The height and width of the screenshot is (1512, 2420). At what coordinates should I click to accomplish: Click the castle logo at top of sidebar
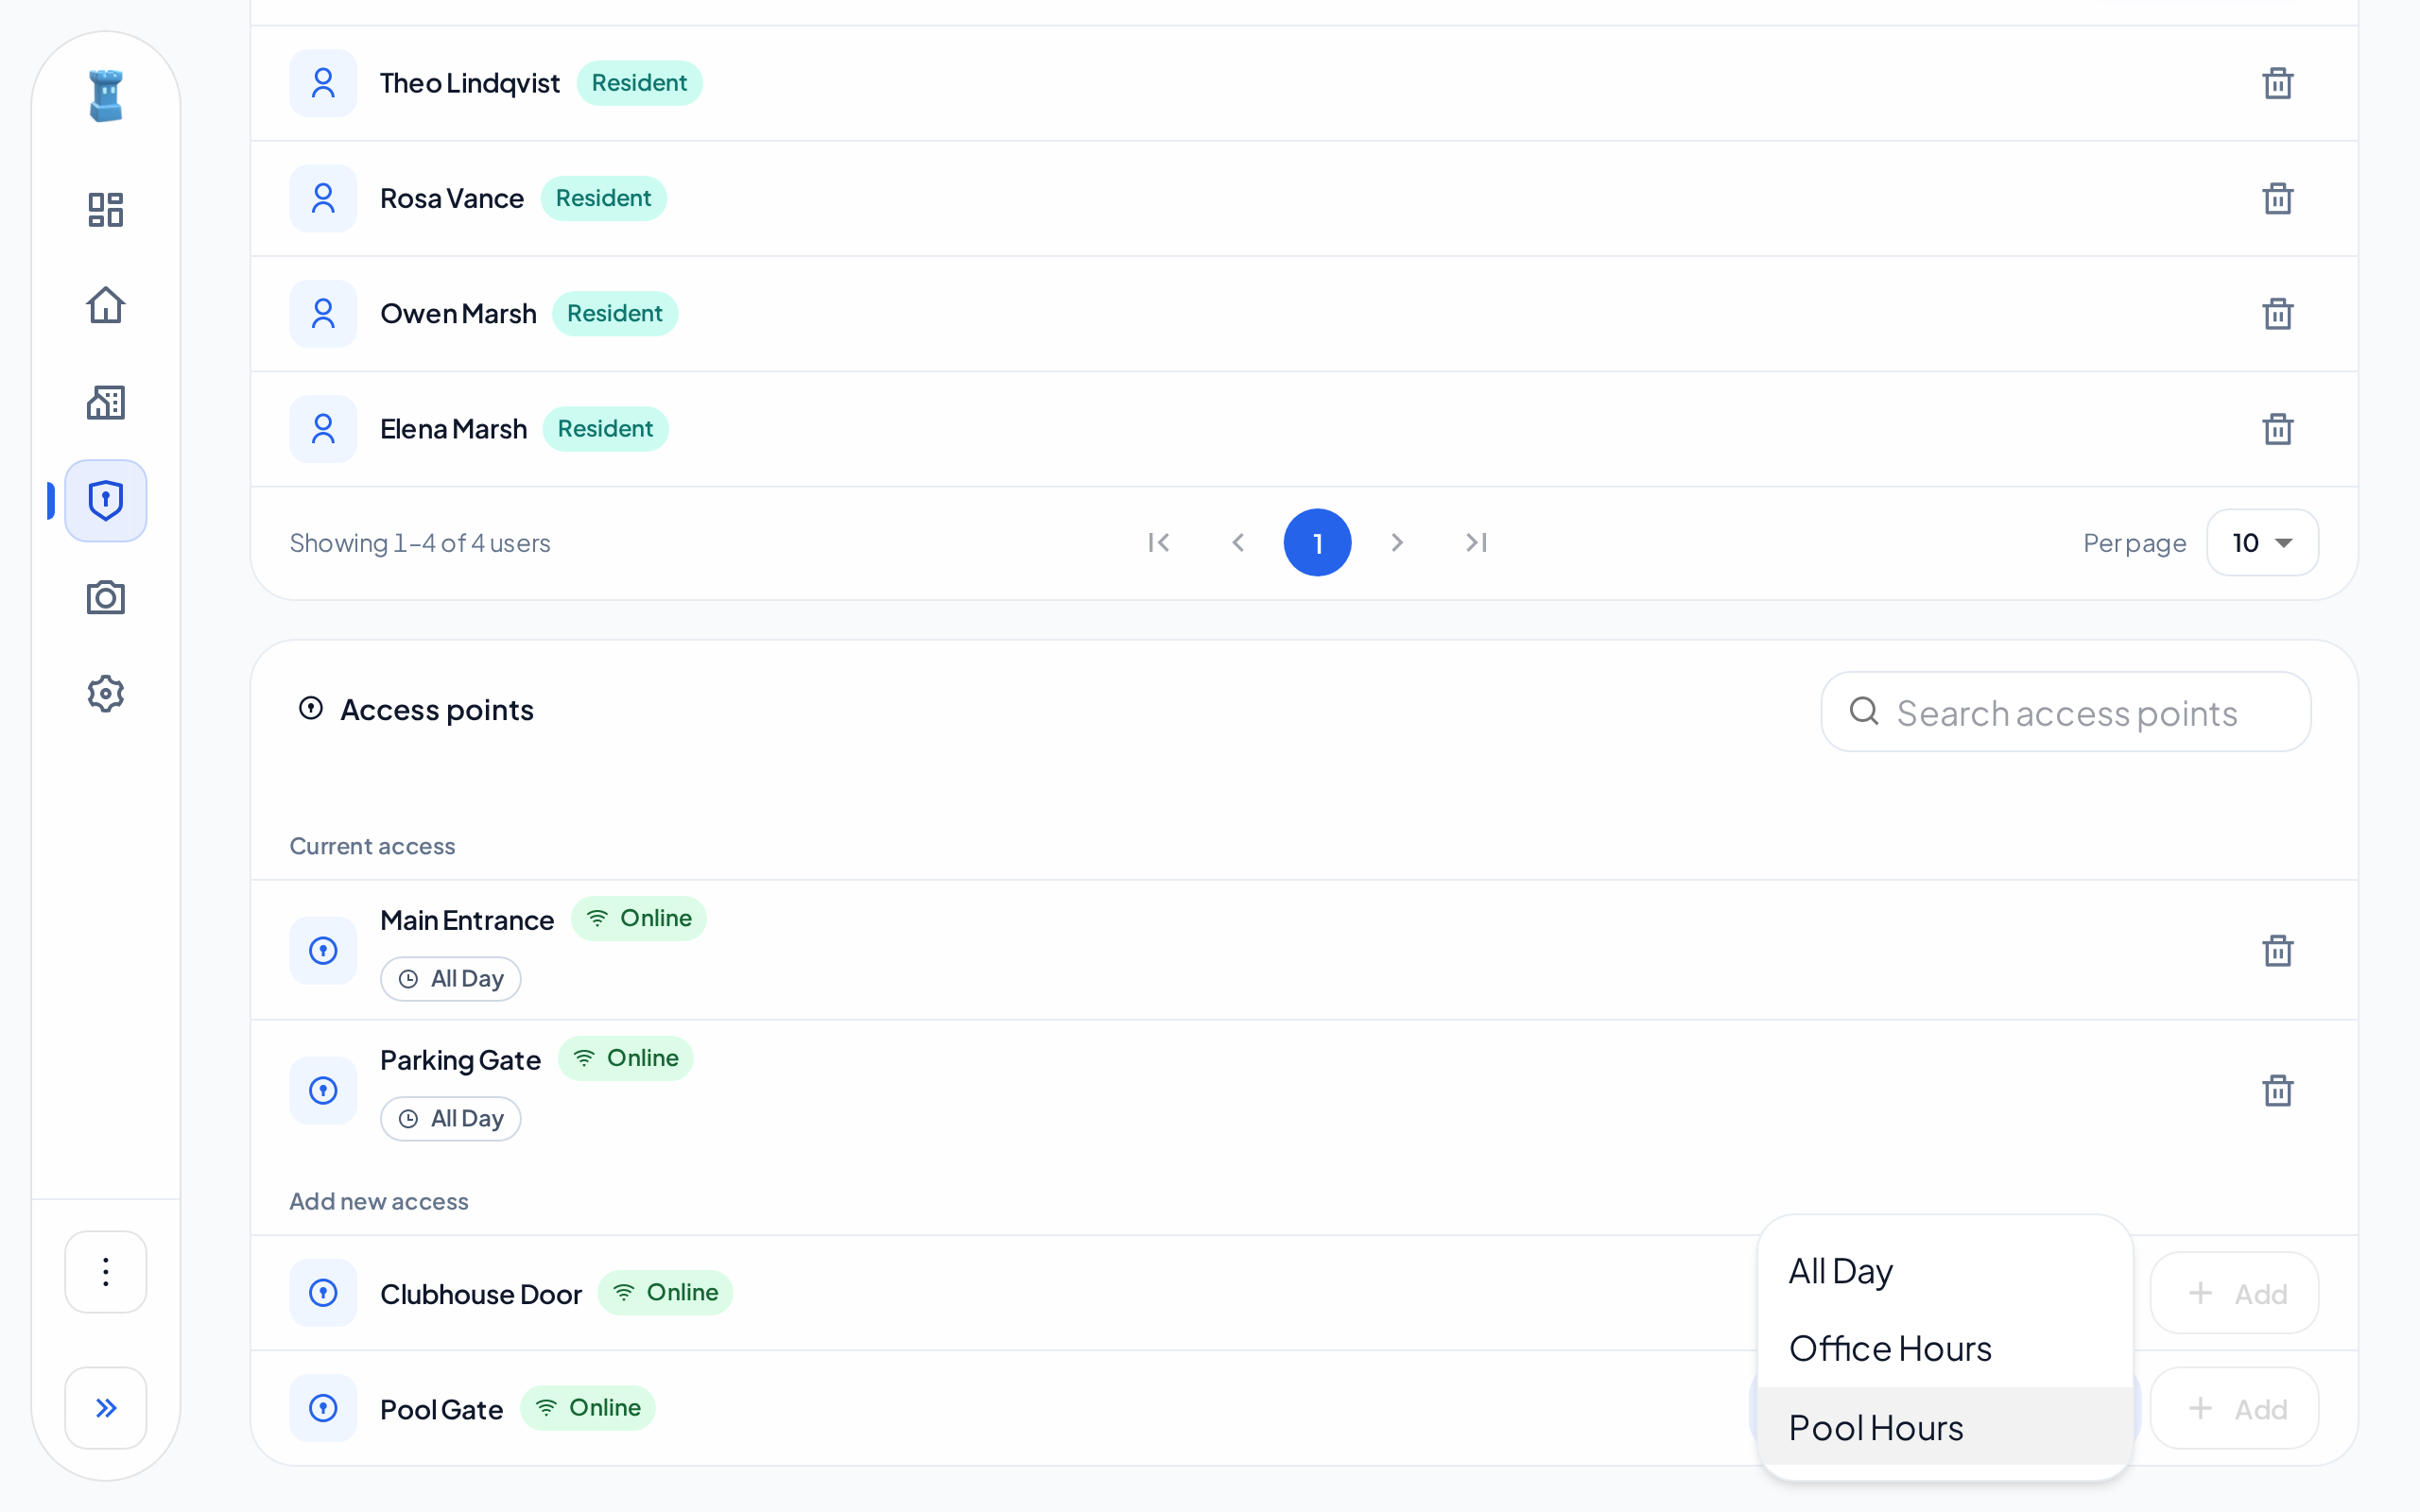[x=105, y=96]
